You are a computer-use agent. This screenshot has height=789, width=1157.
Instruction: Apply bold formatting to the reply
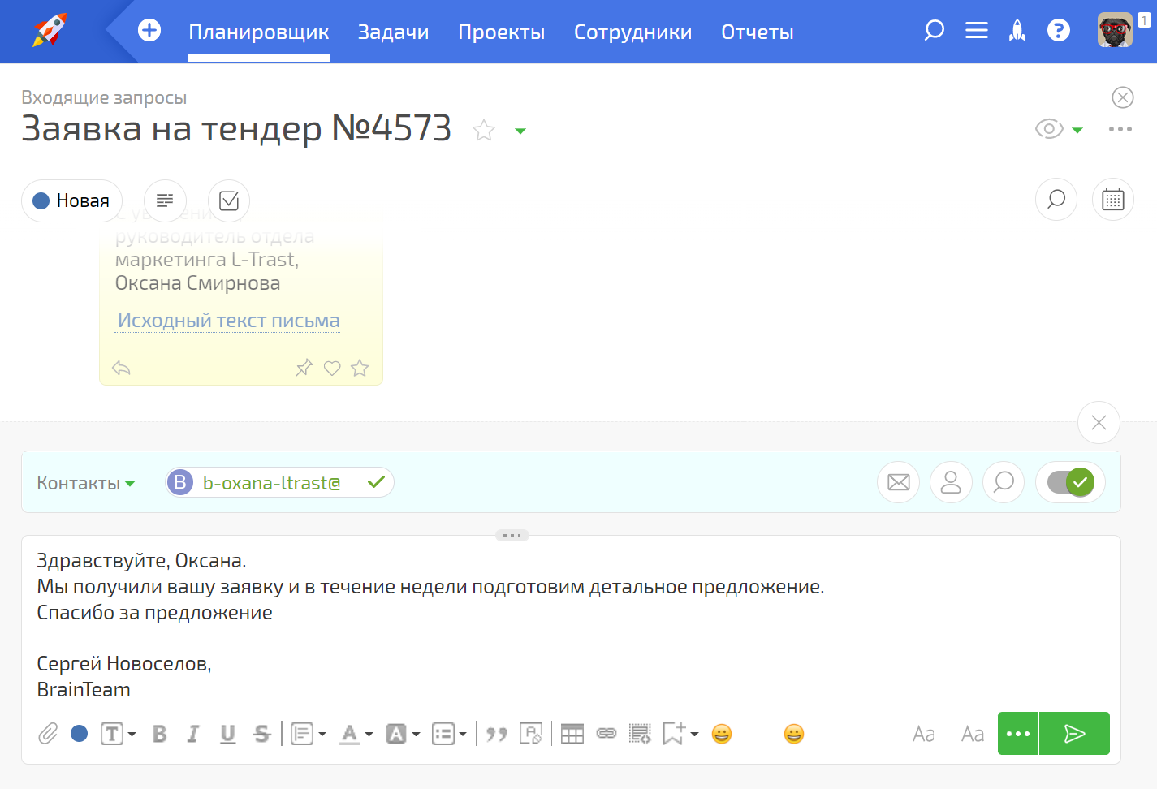point(160,734)
